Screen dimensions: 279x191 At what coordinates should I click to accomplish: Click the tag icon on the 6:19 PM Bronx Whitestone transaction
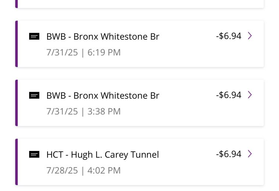[34, 36]
